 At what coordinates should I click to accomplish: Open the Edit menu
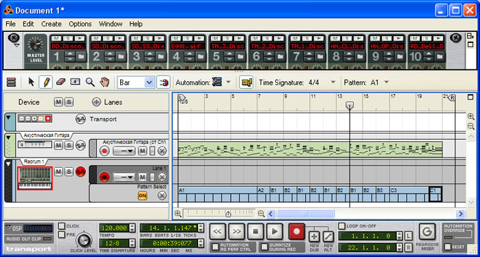coord(28,24)
